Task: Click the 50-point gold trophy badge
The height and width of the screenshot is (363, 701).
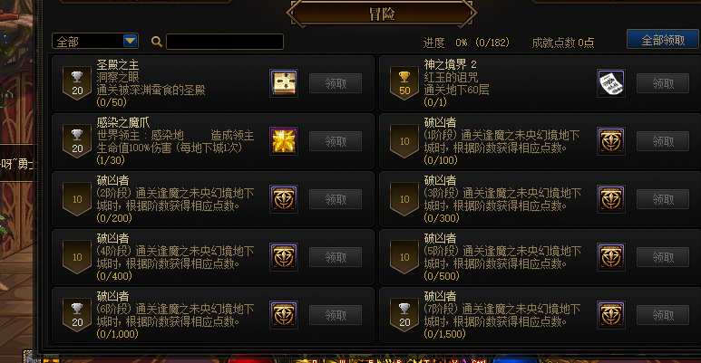Action: pos(404,83)
